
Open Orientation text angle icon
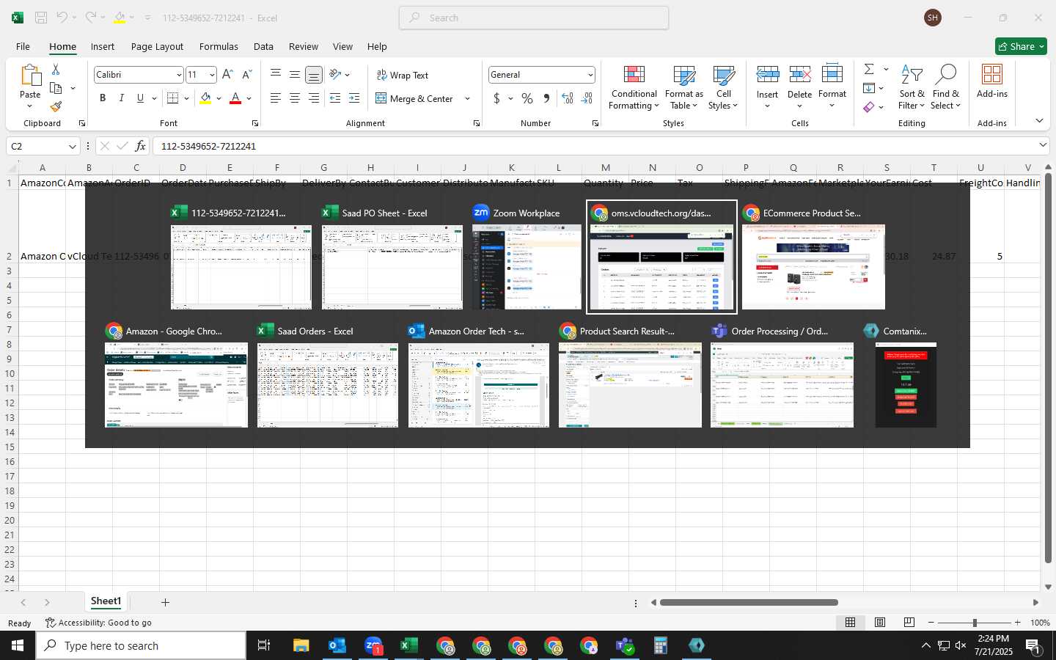point(335,75)
